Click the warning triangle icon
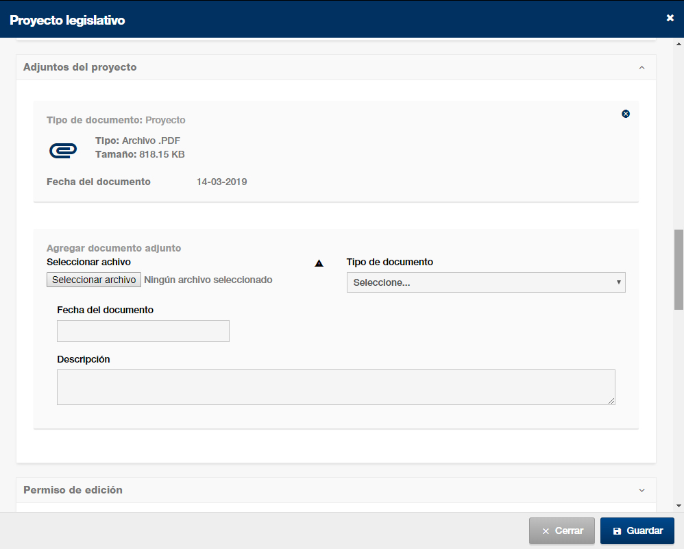Viewport: 684px width, 549px height. coord(319,263)
